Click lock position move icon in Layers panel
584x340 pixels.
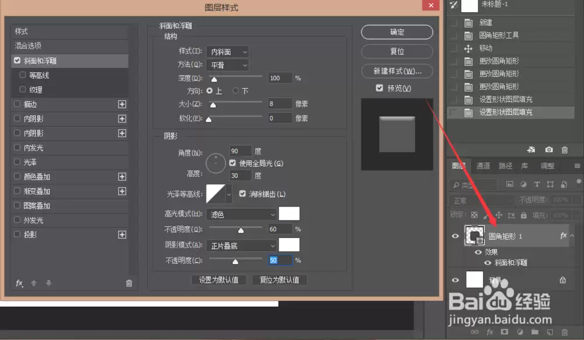(x=499, y=215)
